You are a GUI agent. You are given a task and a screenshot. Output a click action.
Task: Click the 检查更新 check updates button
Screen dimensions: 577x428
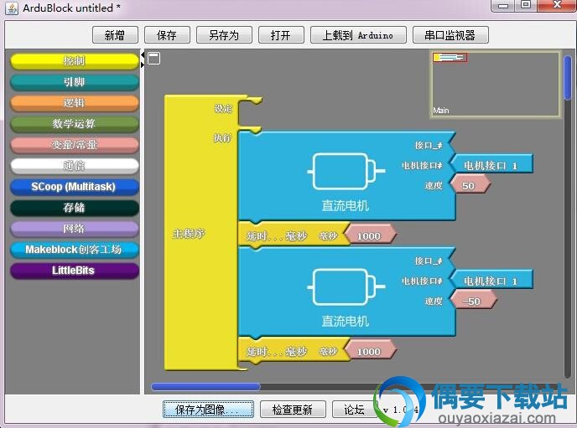tap(293, 410)
